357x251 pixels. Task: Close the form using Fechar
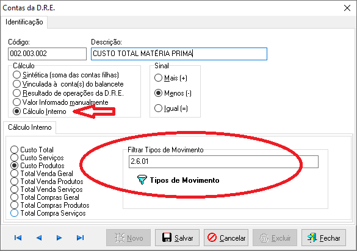(x=323, y=238)
